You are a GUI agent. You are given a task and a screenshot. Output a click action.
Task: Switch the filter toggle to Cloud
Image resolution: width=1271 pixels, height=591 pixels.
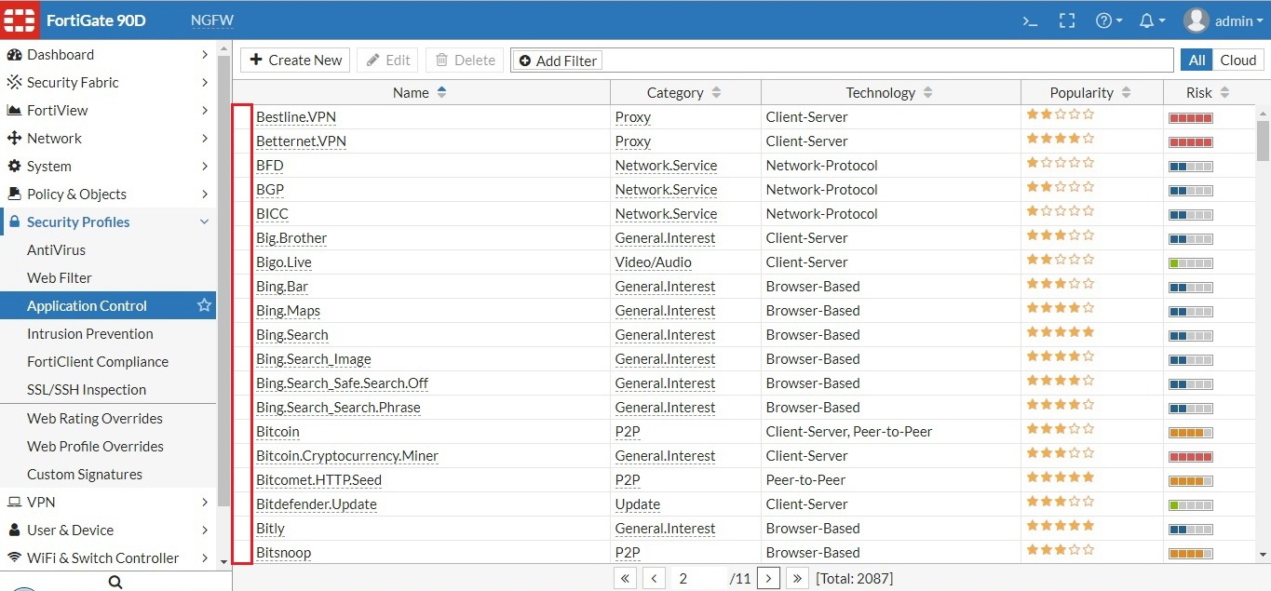[x=1237, y=60]
